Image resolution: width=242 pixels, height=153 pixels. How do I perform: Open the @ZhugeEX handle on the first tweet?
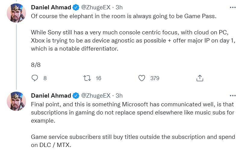(96, 8)
